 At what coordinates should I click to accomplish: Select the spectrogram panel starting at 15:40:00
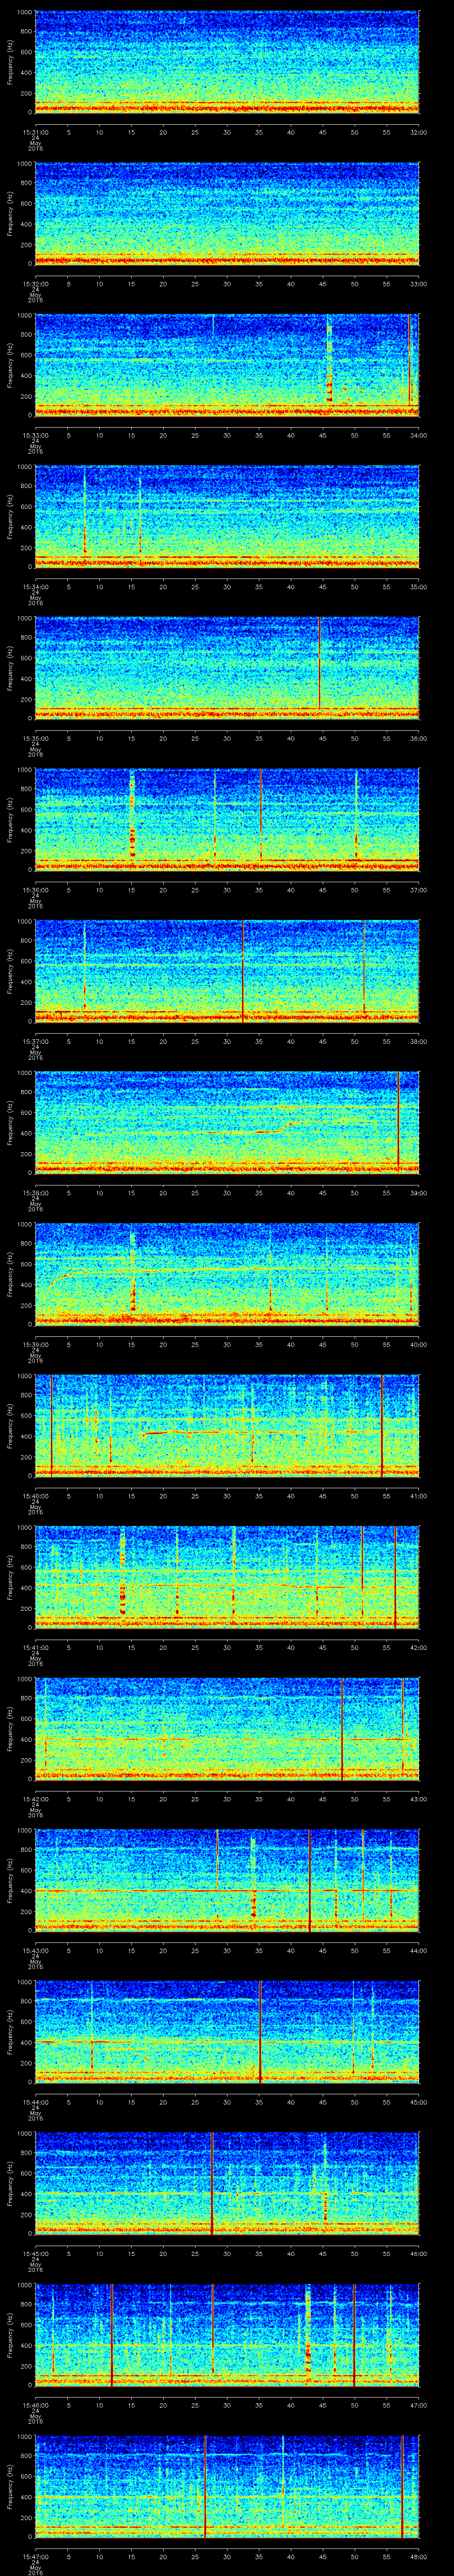tap(227, 1425)
